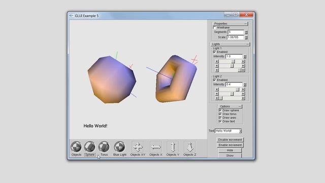
Task: Click the Segments spinner arrows
Action: (x=246, y=32)
